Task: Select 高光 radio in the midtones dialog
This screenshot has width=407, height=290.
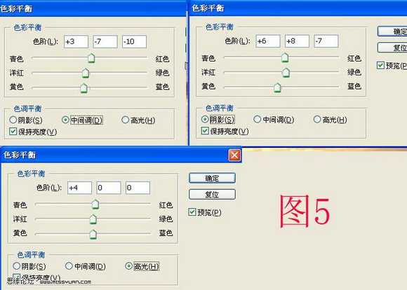Action: click(x=125, y=120)
